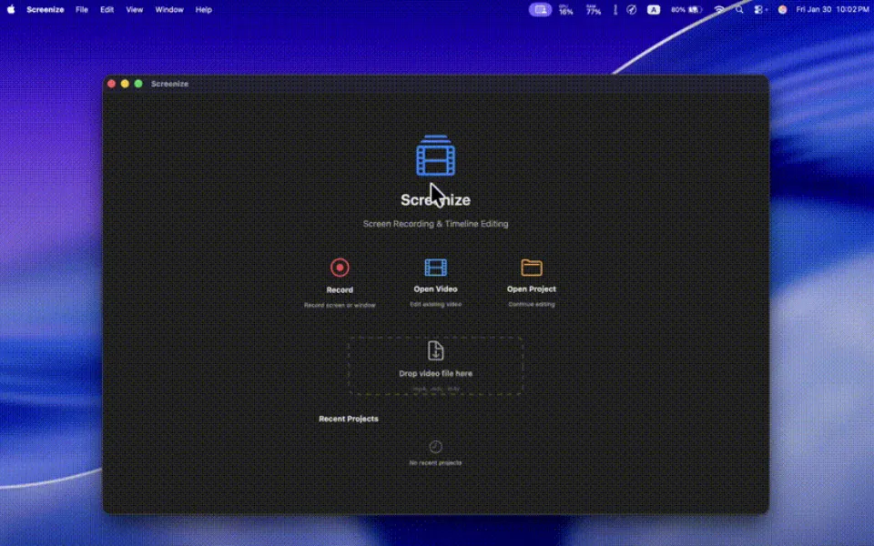Click the 'Open Video' label

435,288
